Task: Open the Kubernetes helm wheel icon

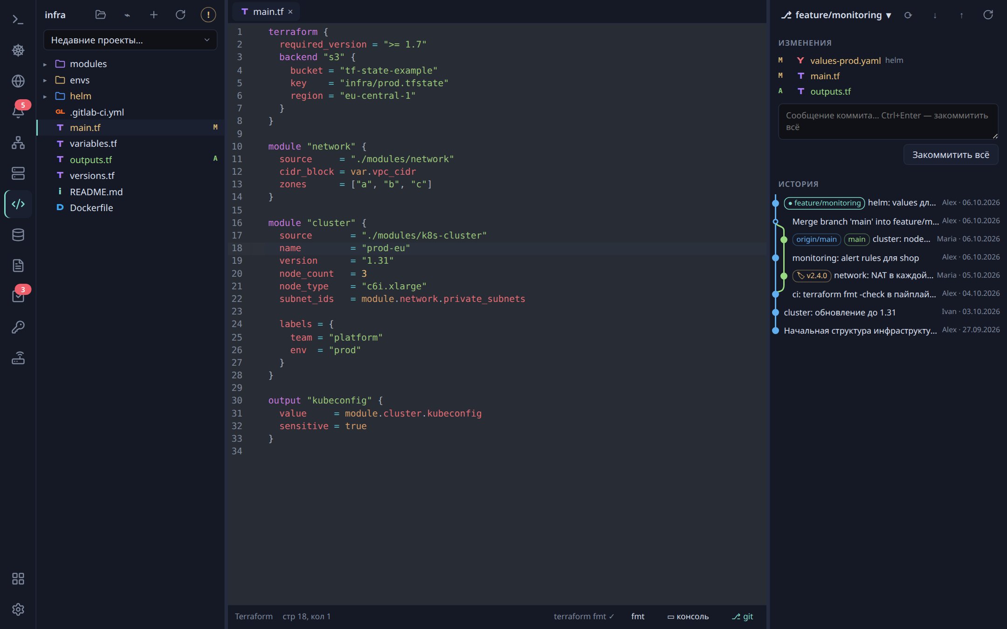Action: tap(18, 50)
